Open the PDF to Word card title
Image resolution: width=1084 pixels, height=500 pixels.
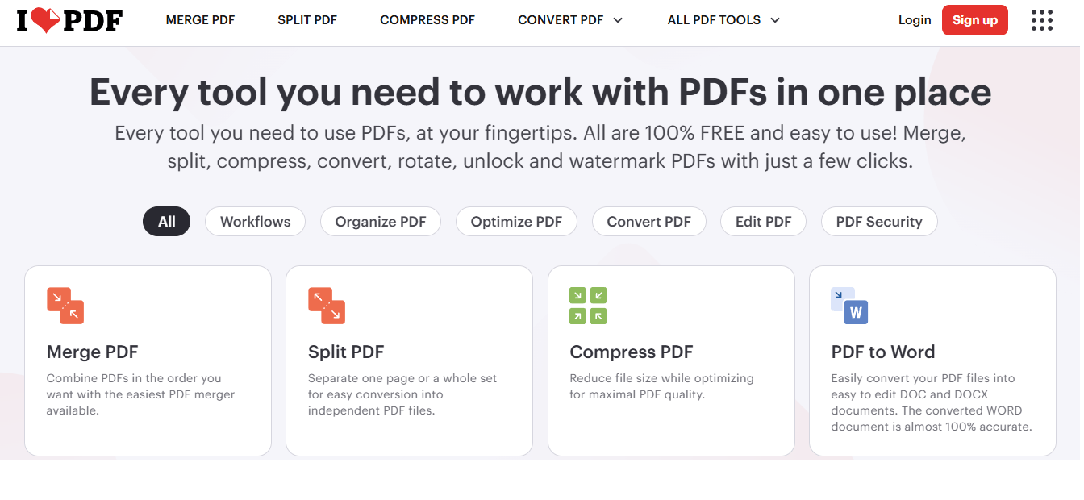click(883, 352)
